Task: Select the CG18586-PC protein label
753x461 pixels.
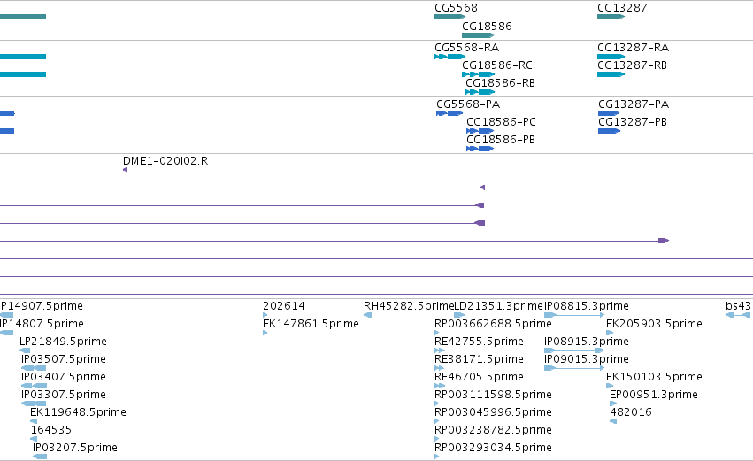Action: pos(501,122)
